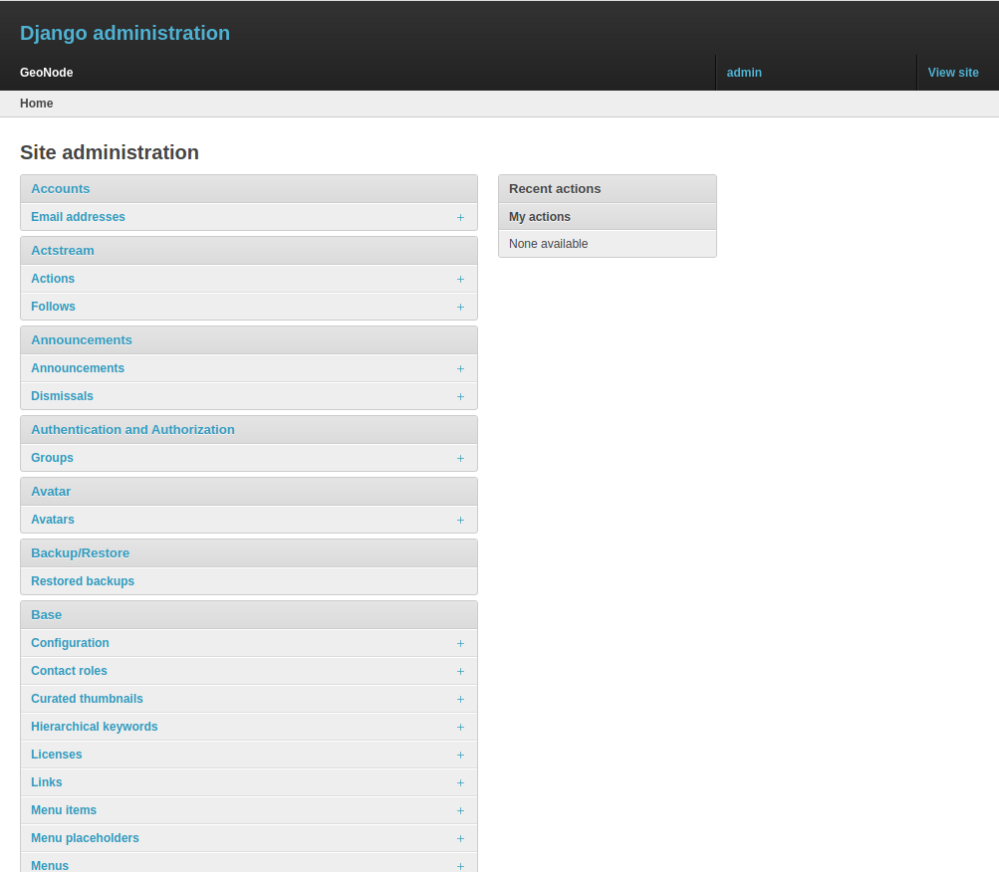
Task: Add a Group via the plus icon
Action: pos(460,458)
